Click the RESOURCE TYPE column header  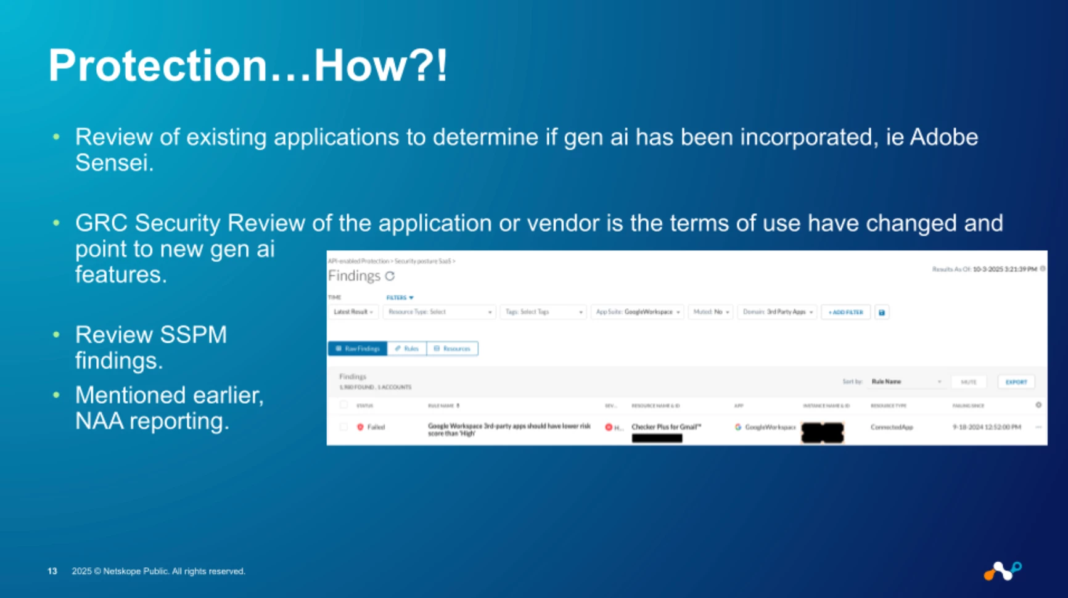(889, 406)
